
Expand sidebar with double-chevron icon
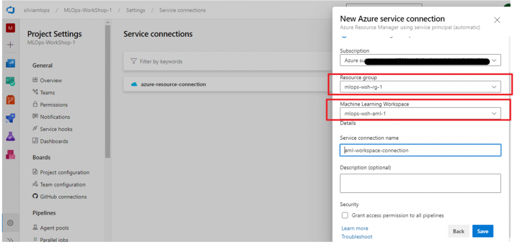click(10, 240)
